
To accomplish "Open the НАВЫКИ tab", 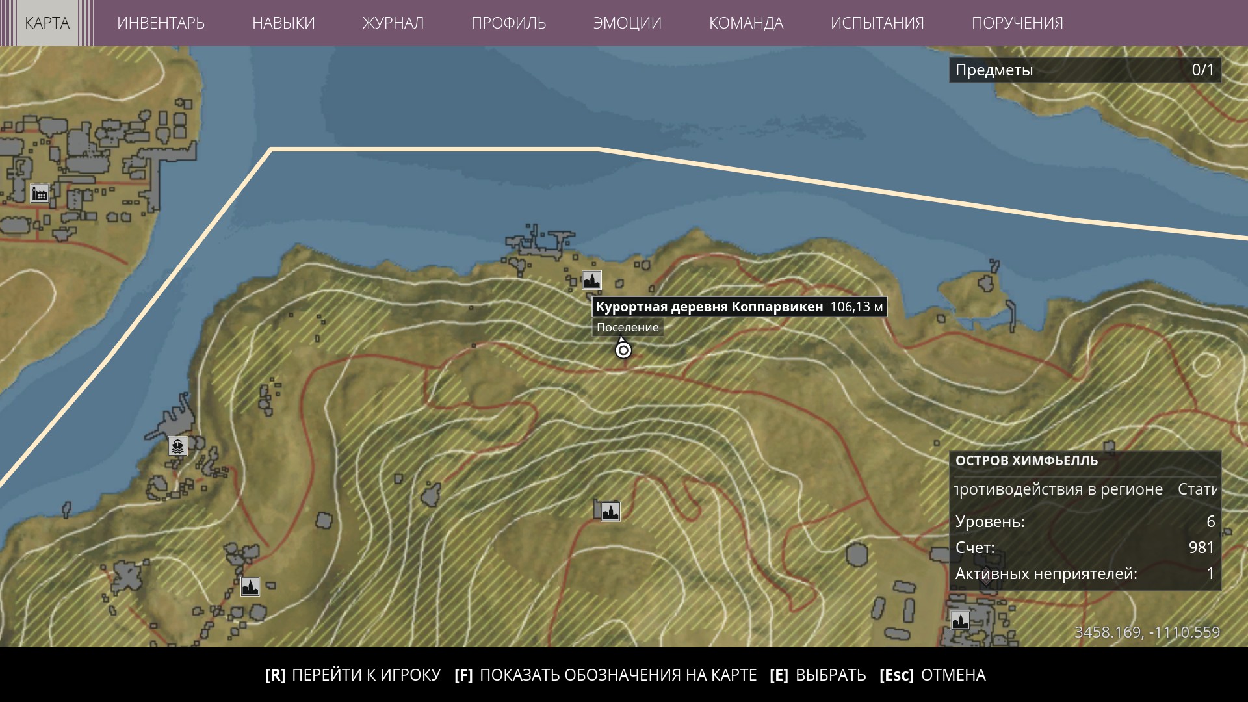I will point(283,23).
